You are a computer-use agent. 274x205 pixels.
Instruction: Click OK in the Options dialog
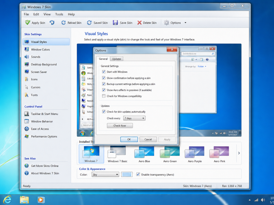pyautogui.click(x=129, y=139)
